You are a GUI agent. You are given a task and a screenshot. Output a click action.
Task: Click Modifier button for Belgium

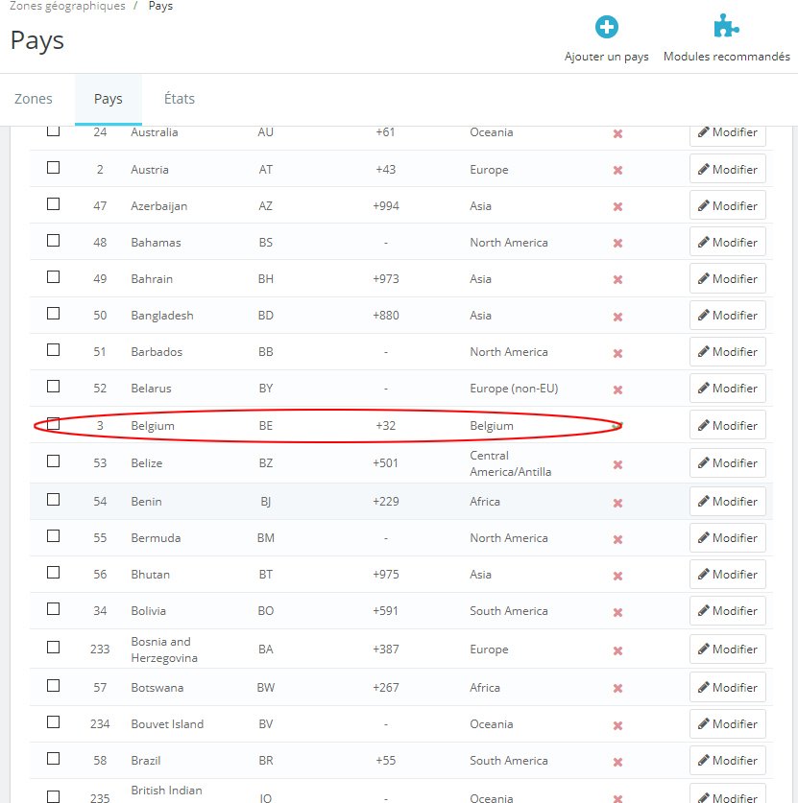click(727, 425)
